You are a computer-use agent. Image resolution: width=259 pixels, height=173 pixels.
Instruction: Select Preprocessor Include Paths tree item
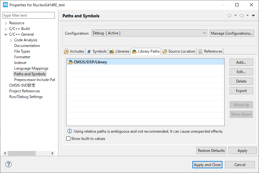pos(35,80)
